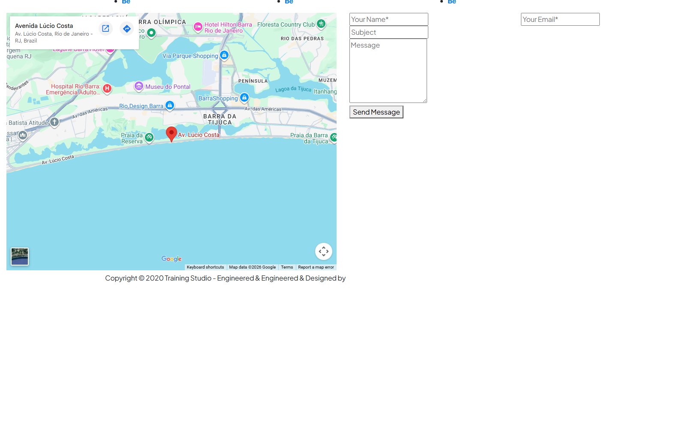Click the green marker near Barra Olímpica
Viewport: 686px width, 429px height.
coord(151,33)
